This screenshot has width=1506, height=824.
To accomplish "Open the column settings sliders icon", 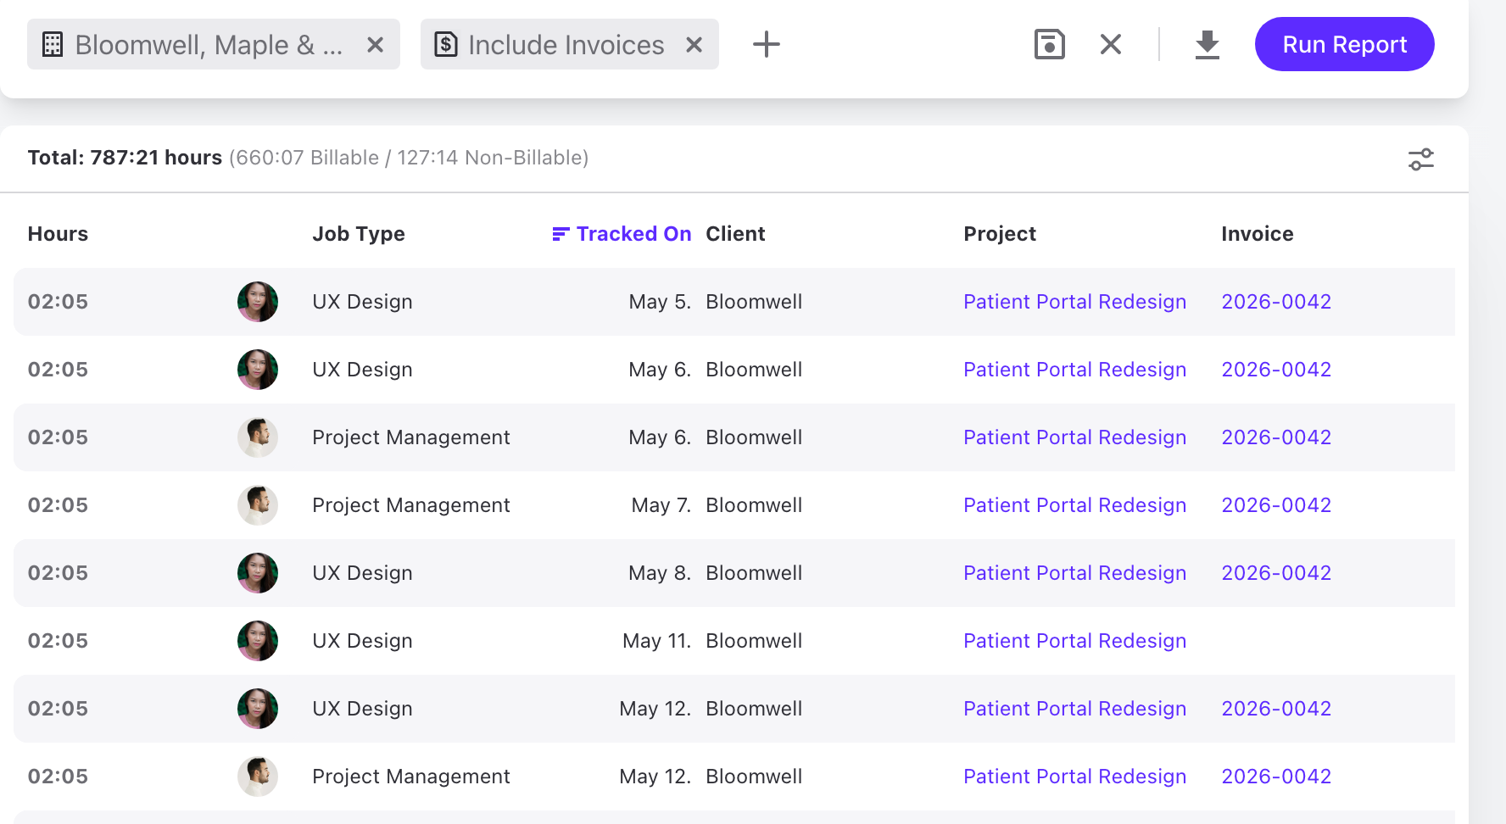I will click(1421, 159).
